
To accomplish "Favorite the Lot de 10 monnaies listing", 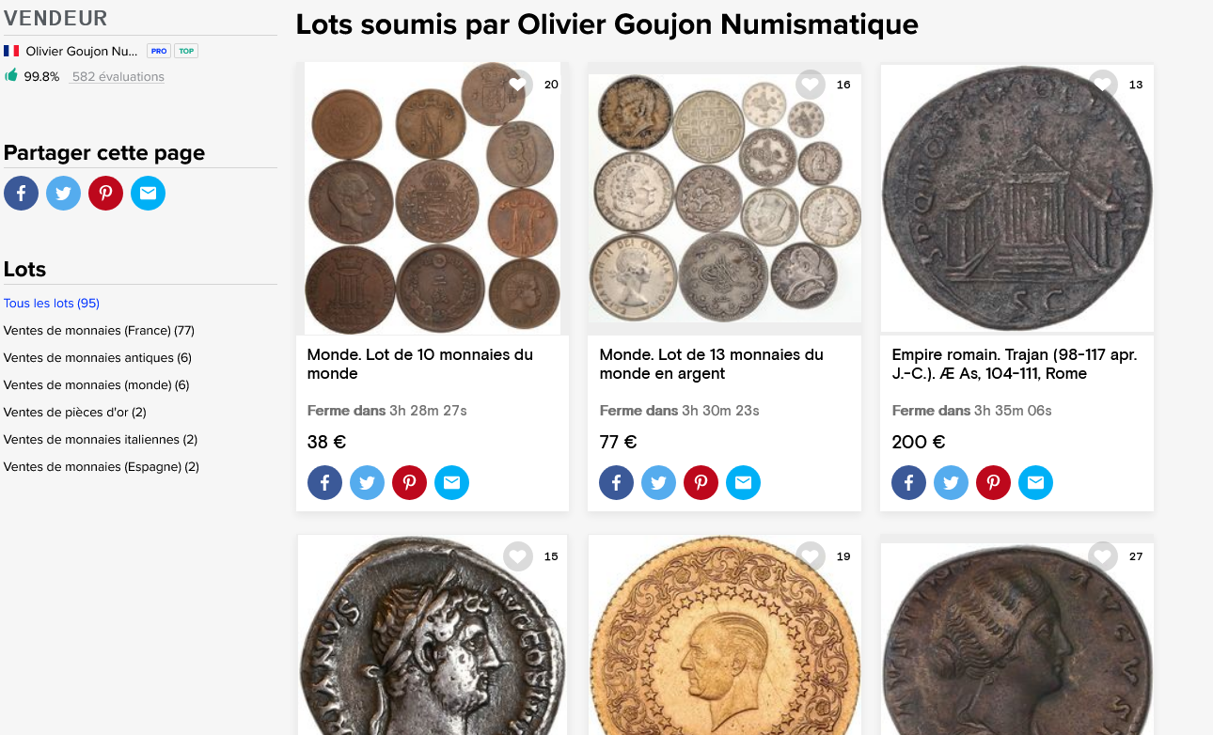I will (x=518, y=85).
